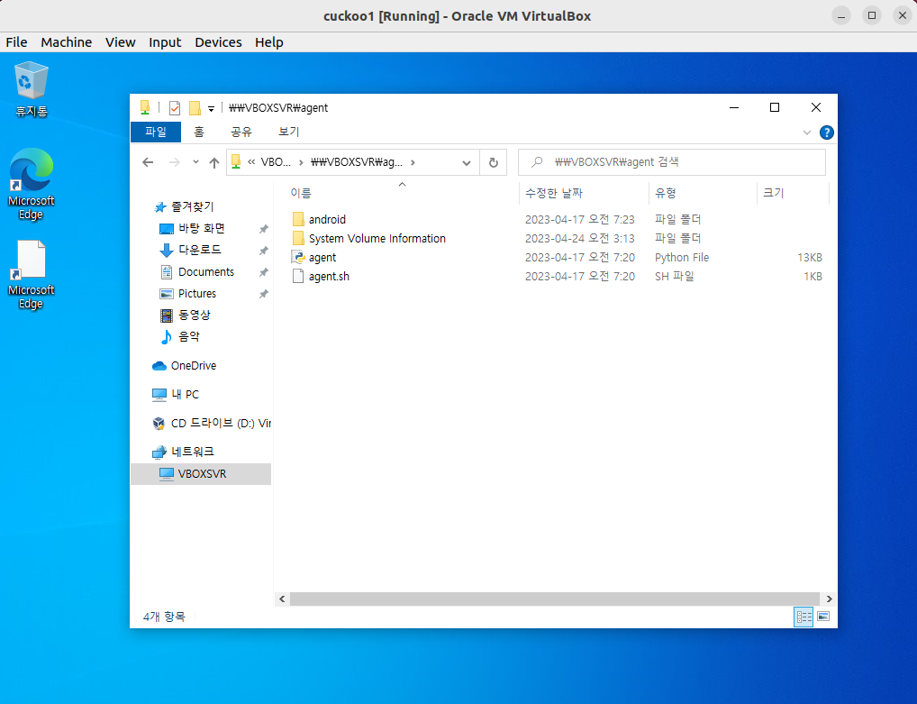
Task: Select the System Volume Information folder icon
Action: click(297, 238)
